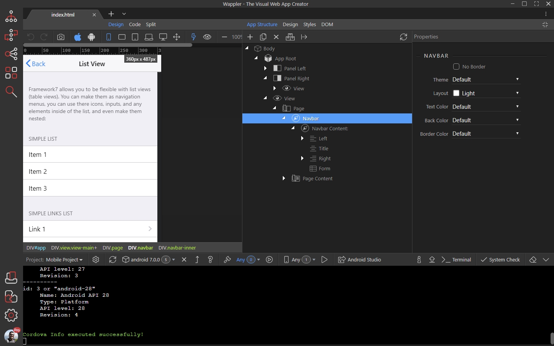Select the Form node in tree
554x346 pixels.
(324, 168)
